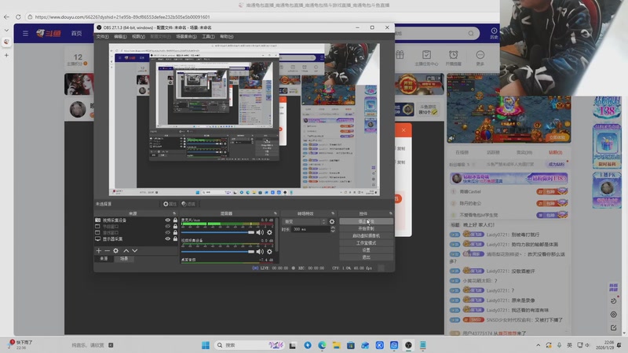Toggle lock on second source row
The height and width of the screenshot is (353, 628).
pos(175,226)
